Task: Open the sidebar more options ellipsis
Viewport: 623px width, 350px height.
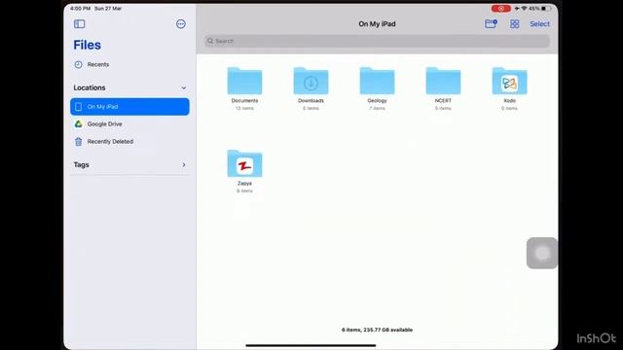Action: pos(181,23)
